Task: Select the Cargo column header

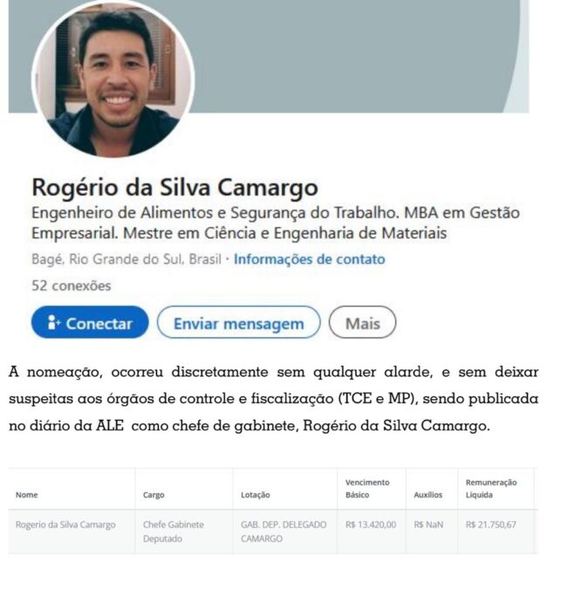Action: 154,495
